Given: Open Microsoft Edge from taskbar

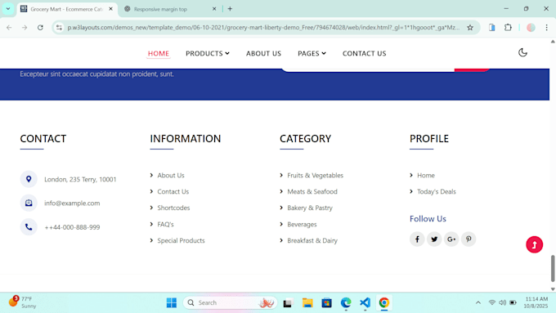Looking at the screenshot, I should (x=346, y=302).
